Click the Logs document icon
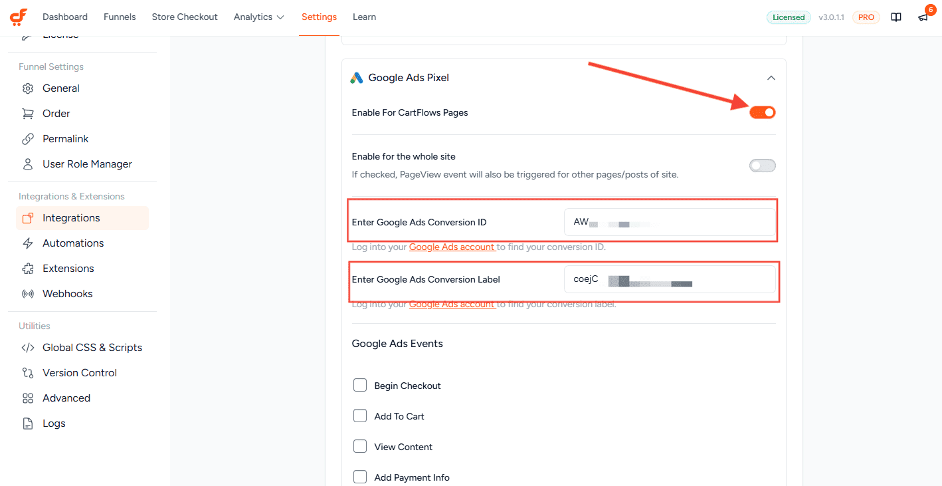This screenshot has width=942, height=486. point(28,424)
